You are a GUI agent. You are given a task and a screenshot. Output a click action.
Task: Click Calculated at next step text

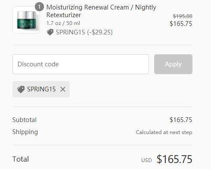(164, 132)
